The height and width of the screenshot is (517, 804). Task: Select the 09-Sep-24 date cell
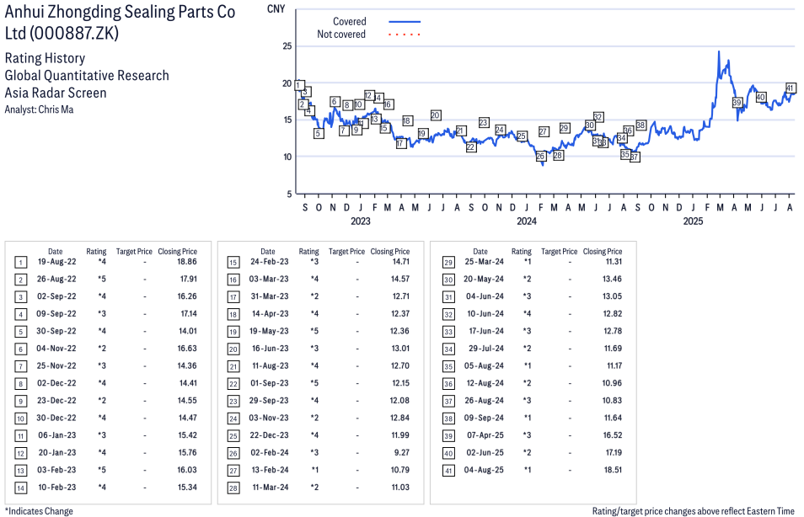[x=484, y=418]
